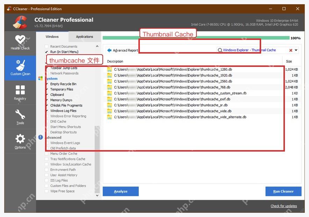Click the 100% progress label
Image resolution: width=309 pixels, height=217 pixels.
point(295,38)
